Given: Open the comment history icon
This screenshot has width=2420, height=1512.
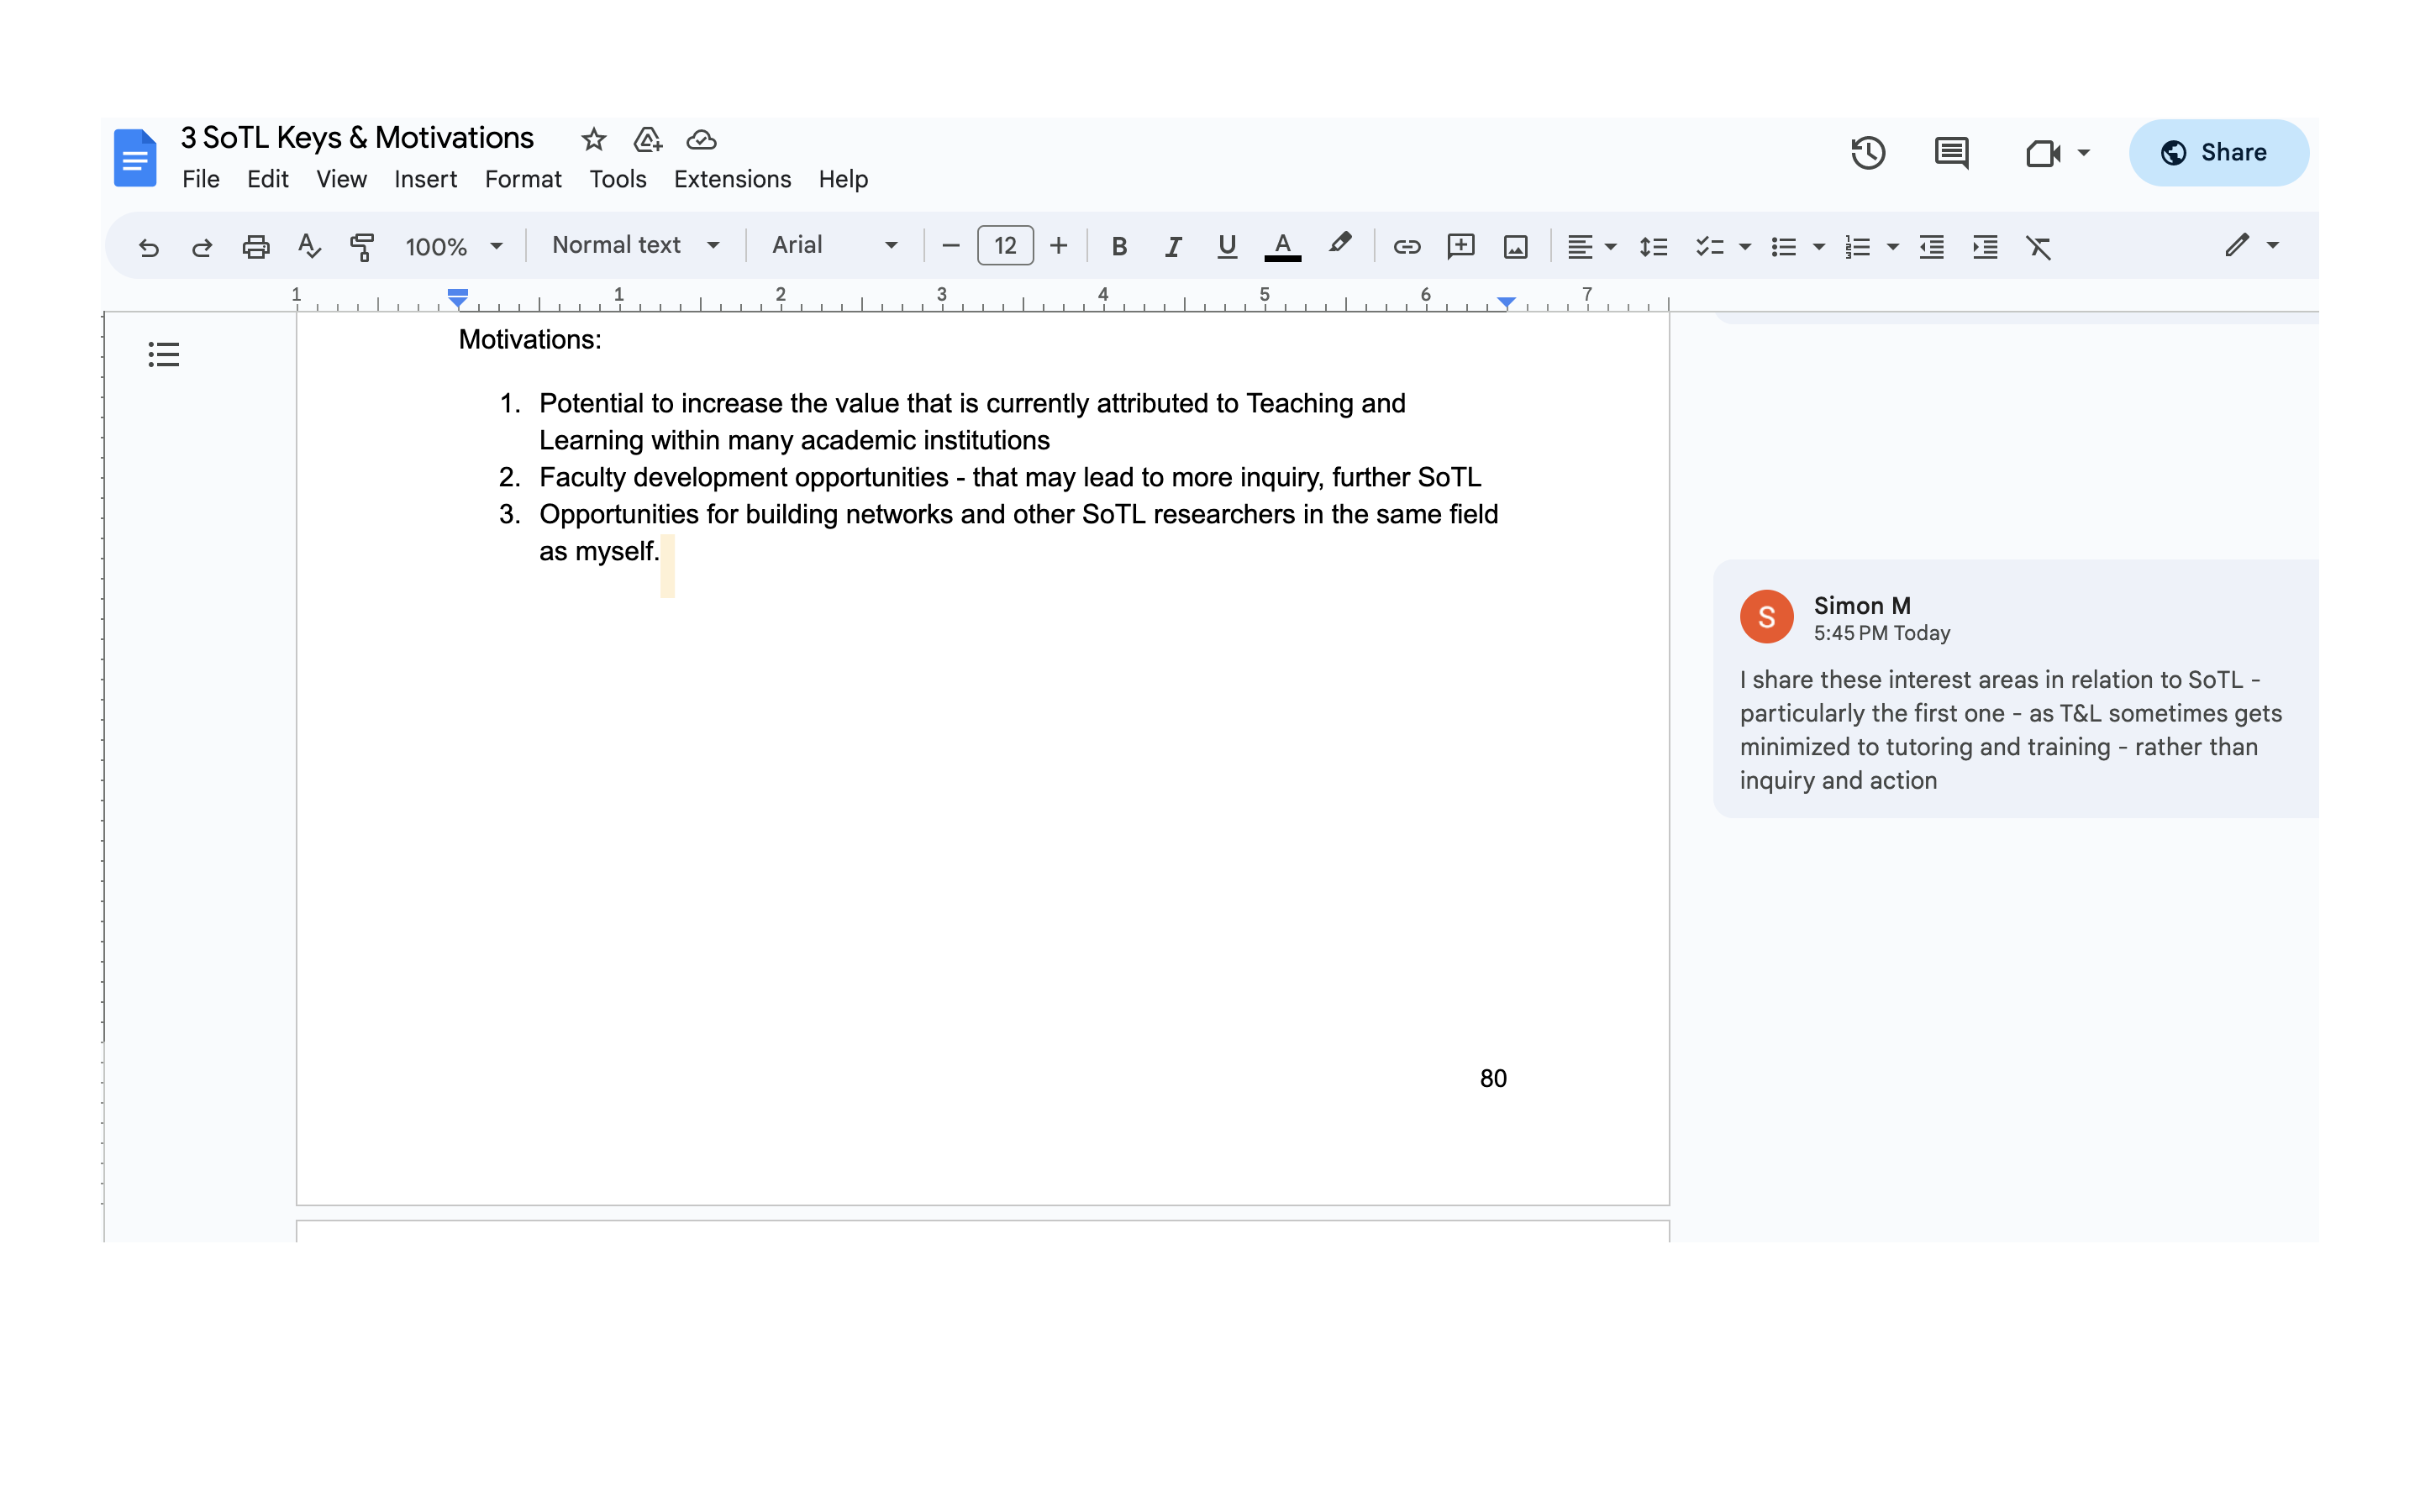Looking at the screenshot, I should point(1951,153).
